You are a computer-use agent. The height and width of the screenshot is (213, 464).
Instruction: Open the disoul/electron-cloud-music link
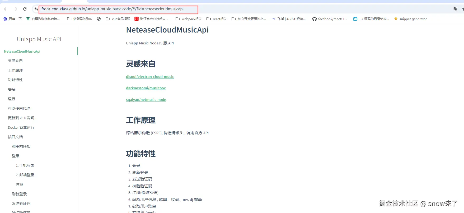[150, 77]
